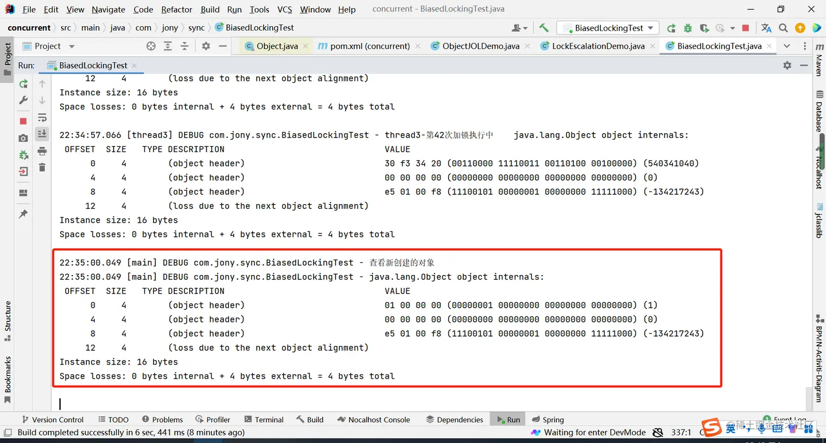Close the BiasedLockingTest run tab

click(x=134, y=65)
